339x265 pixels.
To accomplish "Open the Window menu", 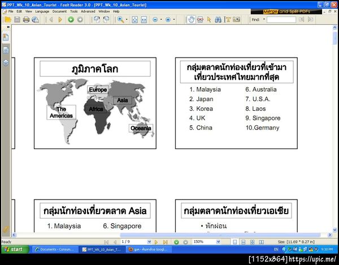I will click(104, 11).
